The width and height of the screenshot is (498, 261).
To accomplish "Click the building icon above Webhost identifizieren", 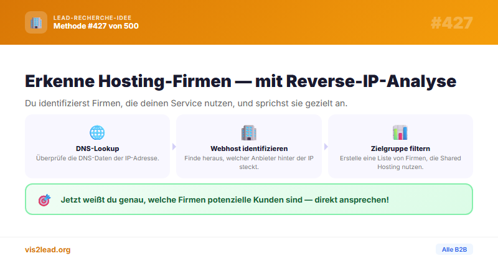I will pos(248,132).
